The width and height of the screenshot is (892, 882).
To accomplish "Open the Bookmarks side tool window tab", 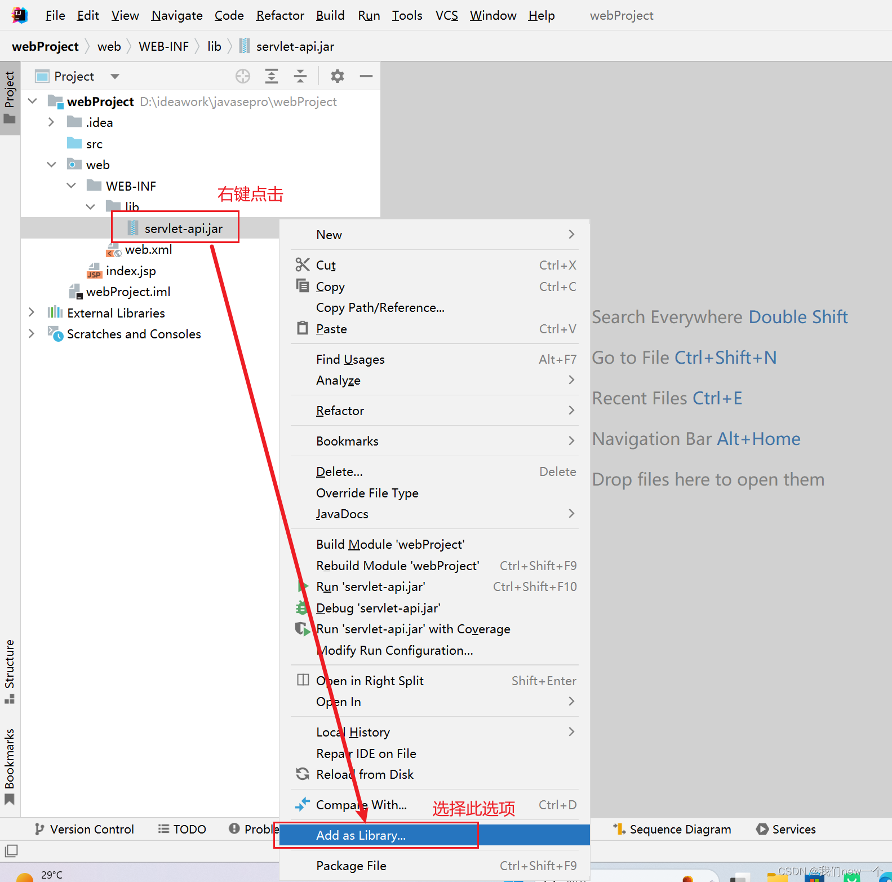I will [10, 766].
